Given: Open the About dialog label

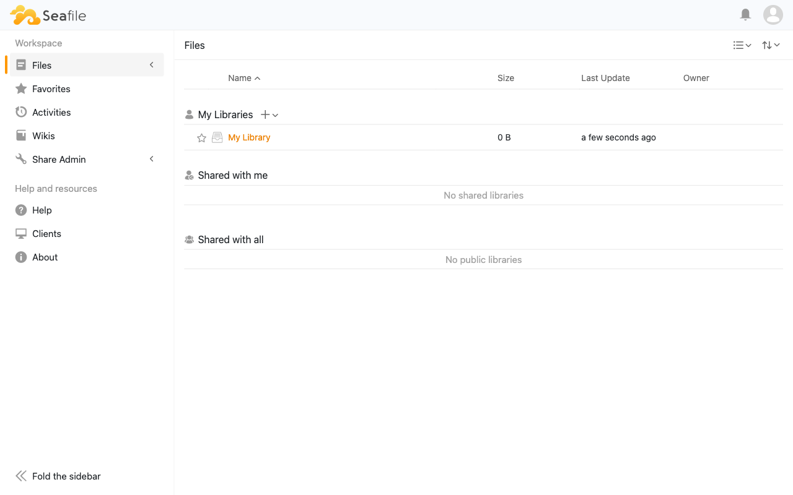Looking at the screenshot, I should tap(45, 257).
